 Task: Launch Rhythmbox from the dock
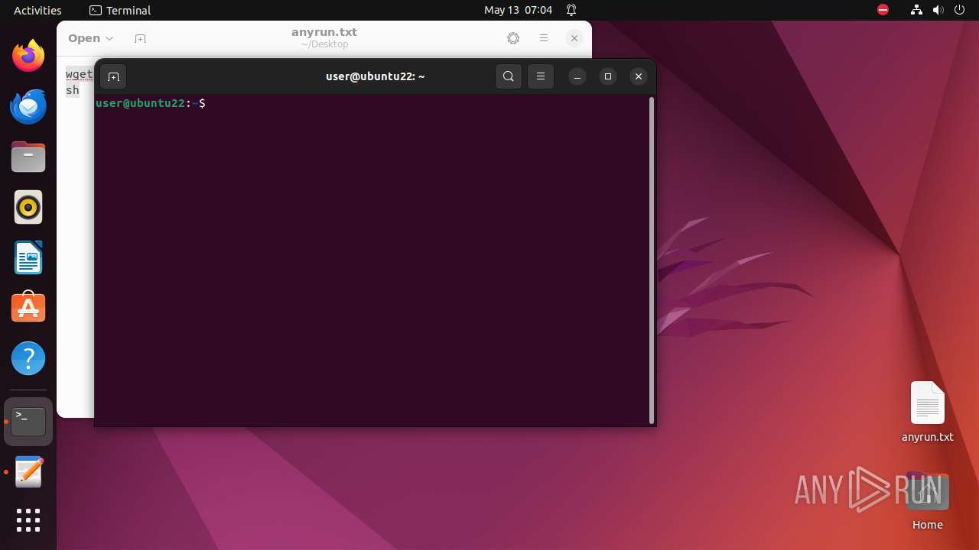(x=28, y=207)
